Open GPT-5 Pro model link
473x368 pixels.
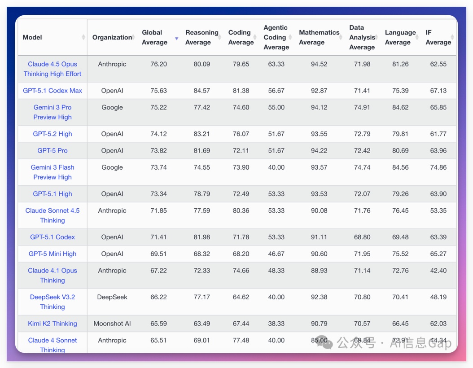(53, 150)
